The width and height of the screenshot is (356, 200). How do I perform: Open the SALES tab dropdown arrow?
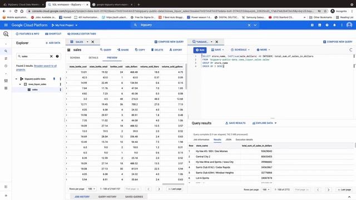(x=87, y=42)
